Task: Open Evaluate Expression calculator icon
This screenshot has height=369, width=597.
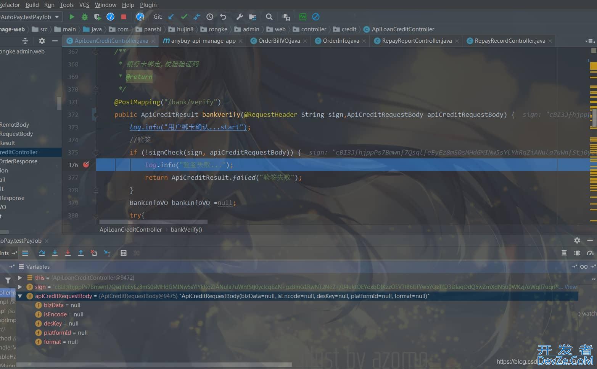Action: click(124, 253)
